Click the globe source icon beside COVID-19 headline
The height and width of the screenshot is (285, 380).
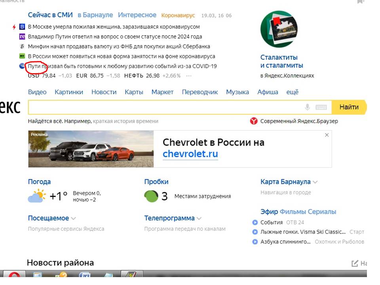pos(22,66)
